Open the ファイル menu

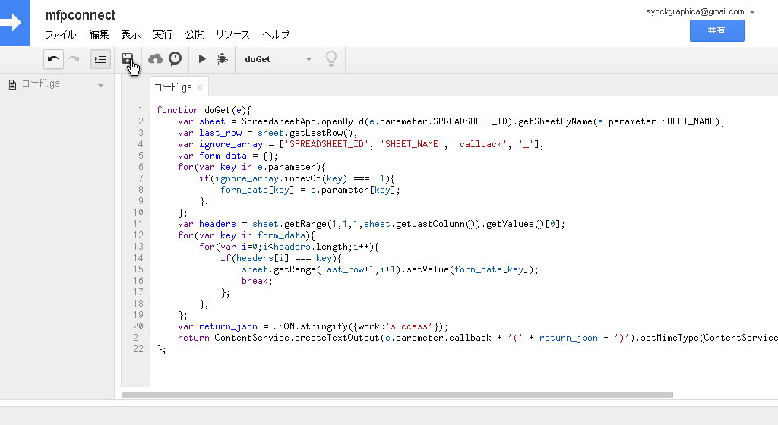point(60,34)
